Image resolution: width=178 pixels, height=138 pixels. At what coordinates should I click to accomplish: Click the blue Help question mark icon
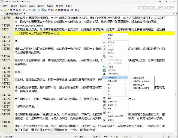pos(76,10)
